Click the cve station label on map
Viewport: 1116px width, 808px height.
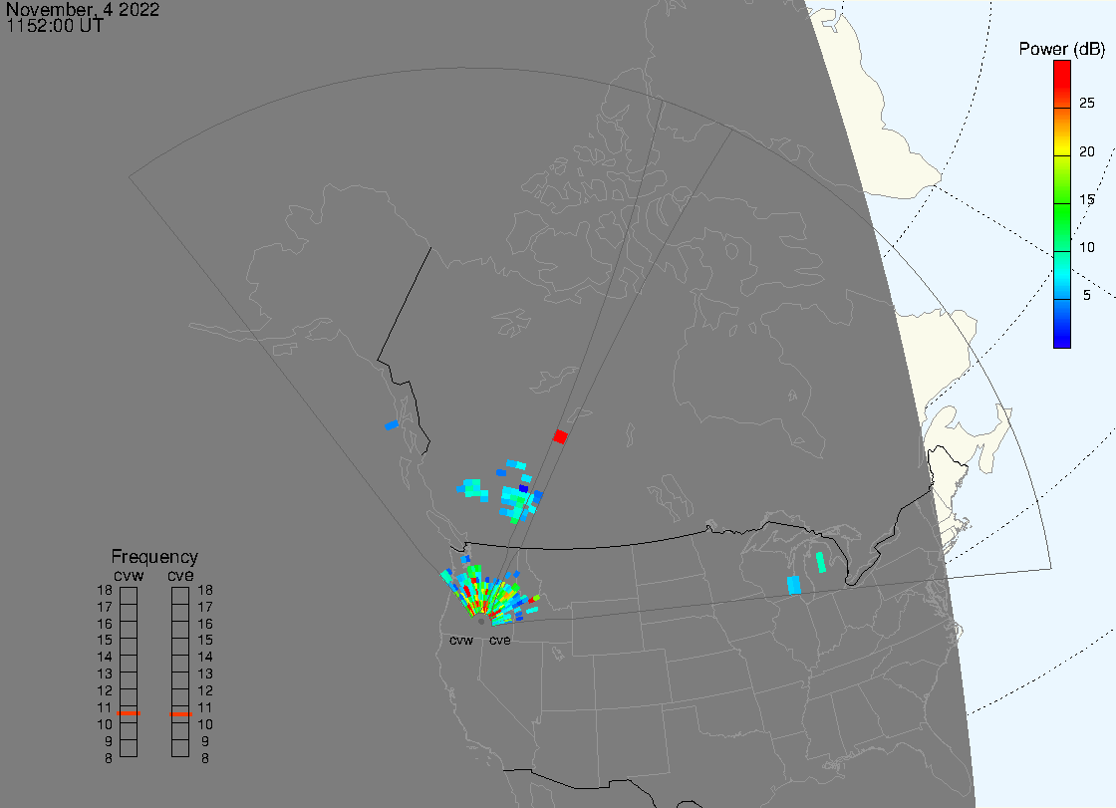click(499, 641)
